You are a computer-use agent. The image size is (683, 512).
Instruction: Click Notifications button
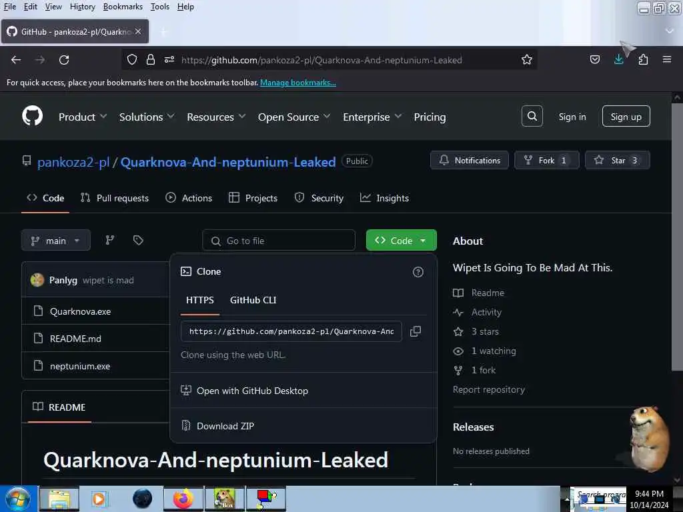[x=469, y=160]
